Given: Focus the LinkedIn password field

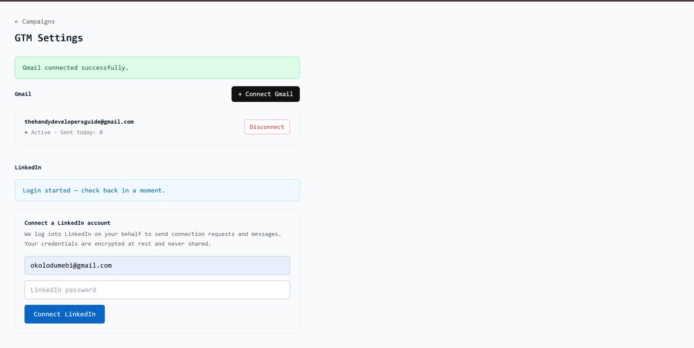Looking at the screenshot, I should pos(157,290).
